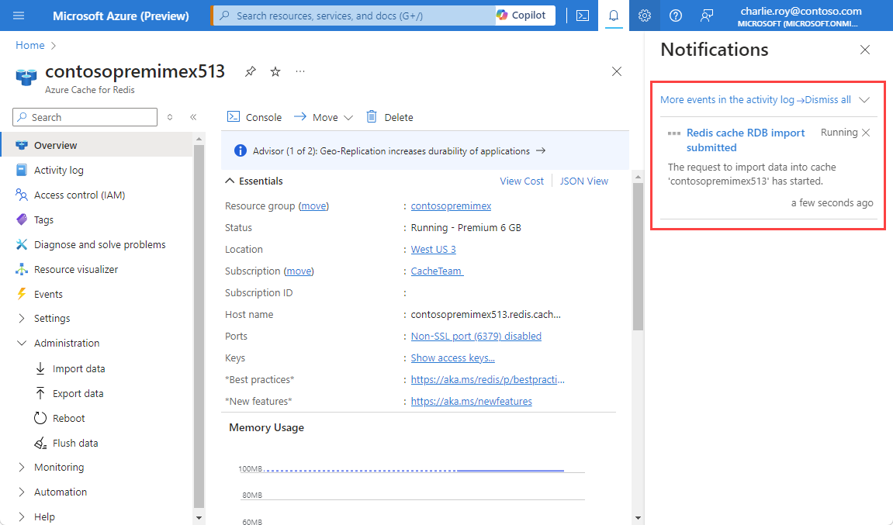Click the sidebar Search input field

(x=85, y=117)
